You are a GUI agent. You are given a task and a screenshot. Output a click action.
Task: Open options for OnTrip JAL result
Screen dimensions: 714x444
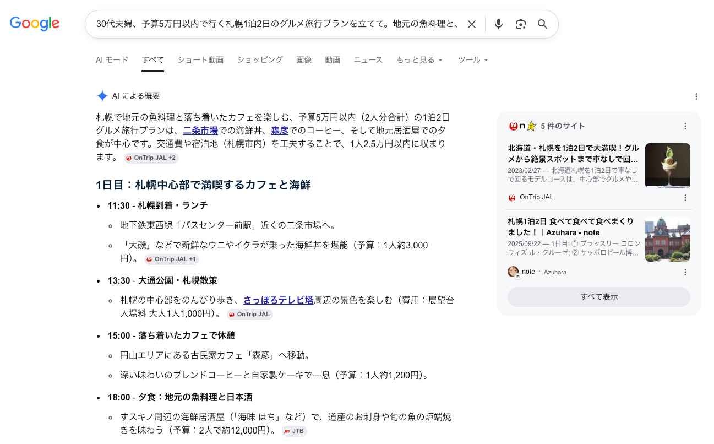[x=685, y=198]
